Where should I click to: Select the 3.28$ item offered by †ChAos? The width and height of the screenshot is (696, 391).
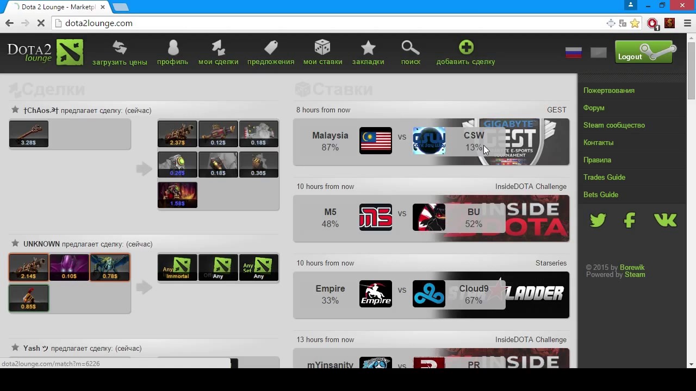point(29,134)
